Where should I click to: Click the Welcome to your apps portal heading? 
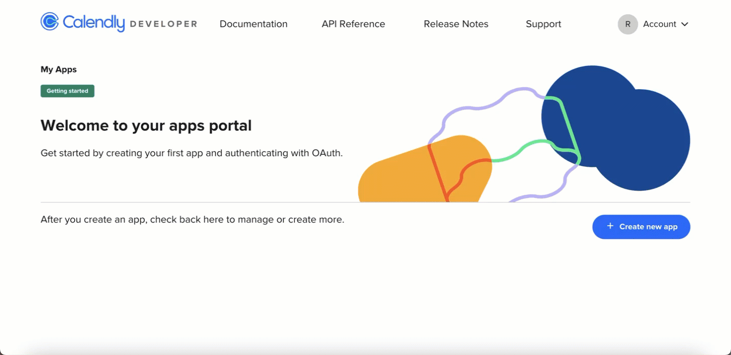coord(146,125)
